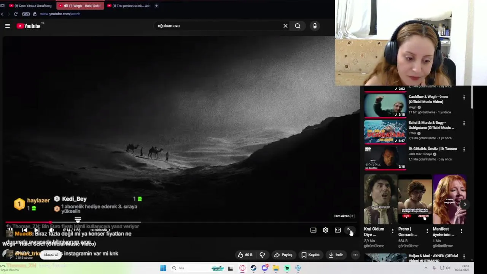Open the 'Manifest üyelerinin' short

tap(449, 199)
